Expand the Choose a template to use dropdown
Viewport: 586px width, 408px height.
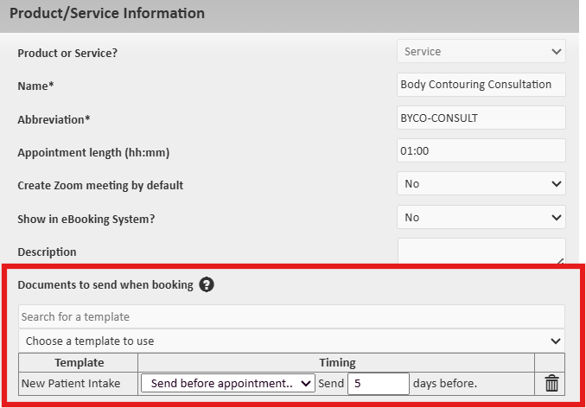point(291,341)
